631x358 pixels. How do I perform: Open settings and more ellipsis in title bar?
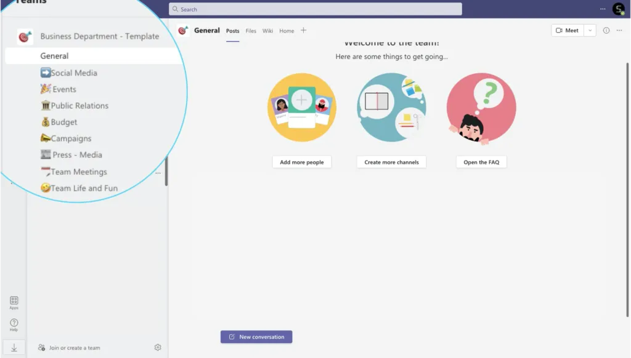point(603,9)
